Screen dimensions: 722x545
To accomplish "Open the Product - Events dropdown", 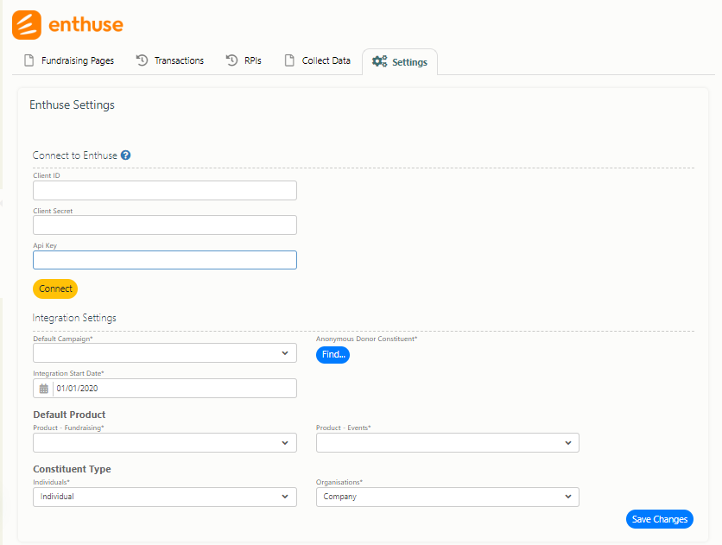I will [x=447, y=443].
